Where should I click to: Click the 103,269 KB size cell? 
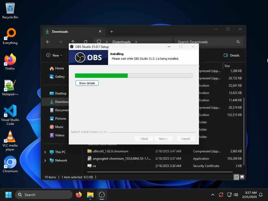click(234, 159)
